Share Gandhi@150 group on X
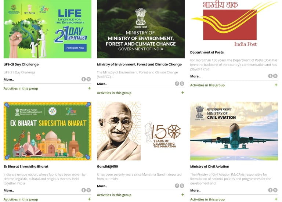The image size is (282, 202). coord(182,185)
